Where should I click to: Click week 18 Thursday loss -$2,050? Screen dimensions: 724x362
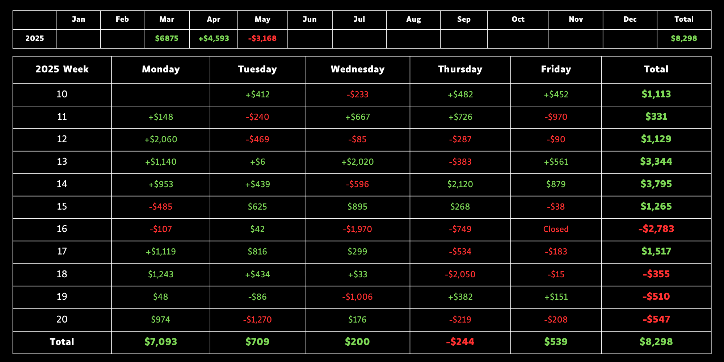(x=460, y=274)
